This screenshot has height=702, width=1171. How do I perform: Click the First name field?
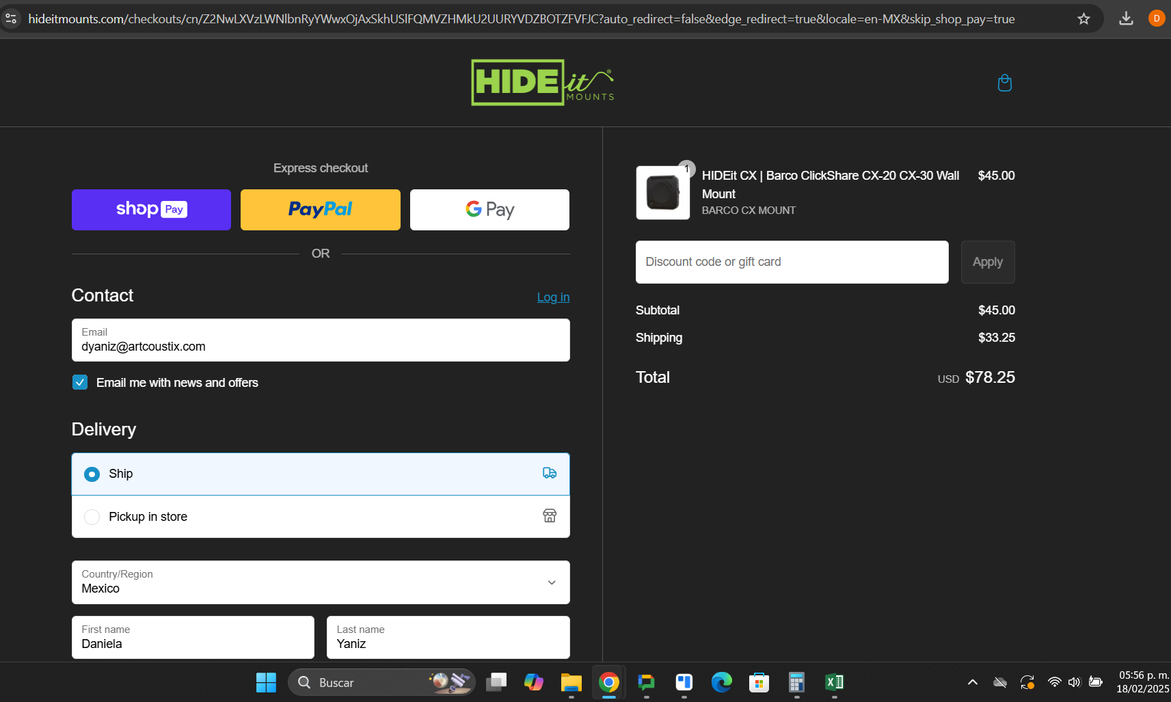pos(193,637)
